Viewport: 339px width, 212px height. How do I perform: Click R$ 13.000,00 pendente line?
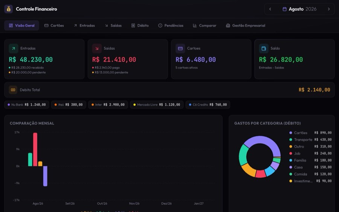pos(110,72)
